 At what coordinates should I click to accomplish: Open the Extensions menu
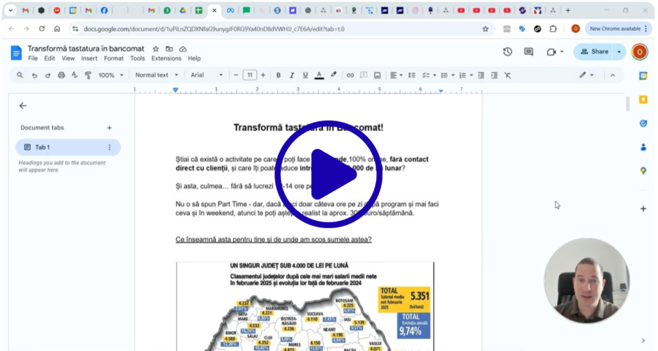point(166,58)
